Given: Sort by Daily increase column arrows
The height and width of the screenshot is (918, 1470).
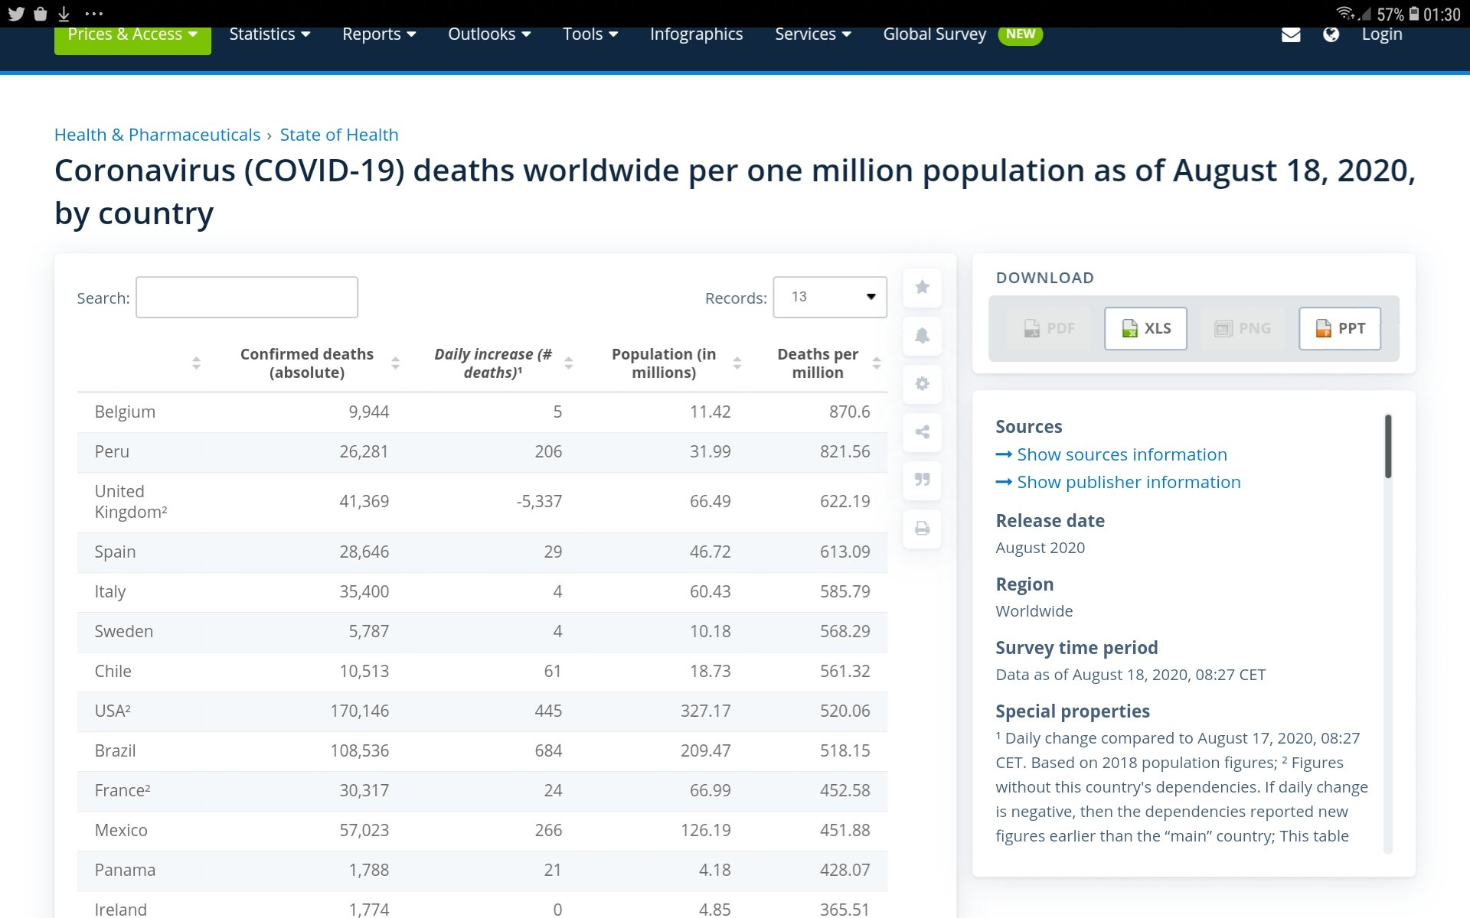Looking at the screenshot, I should 568,363.
